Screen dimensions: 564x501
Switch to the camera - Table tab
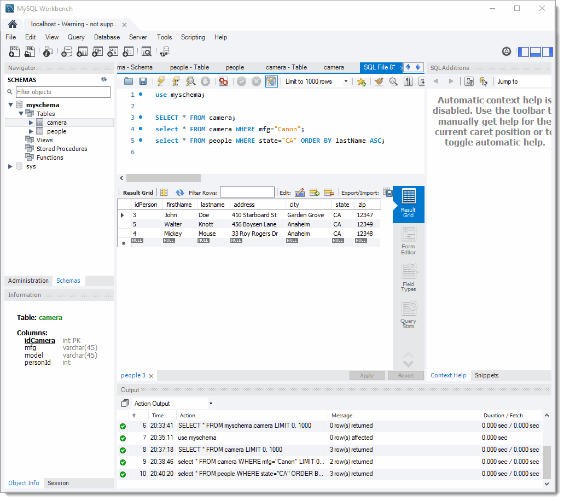(x=286, y=67)
